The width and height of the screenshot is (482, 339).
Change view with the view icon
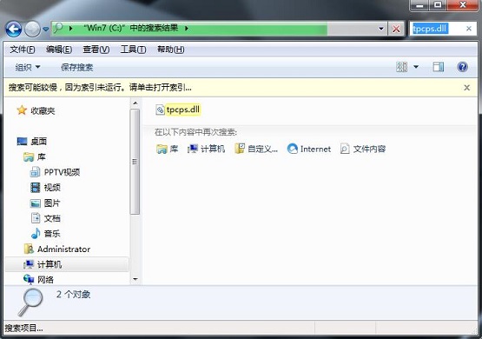point(401,67)
